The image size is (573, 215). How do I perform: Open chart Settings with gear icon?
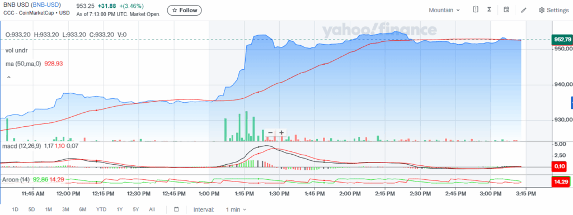(553, 10)
